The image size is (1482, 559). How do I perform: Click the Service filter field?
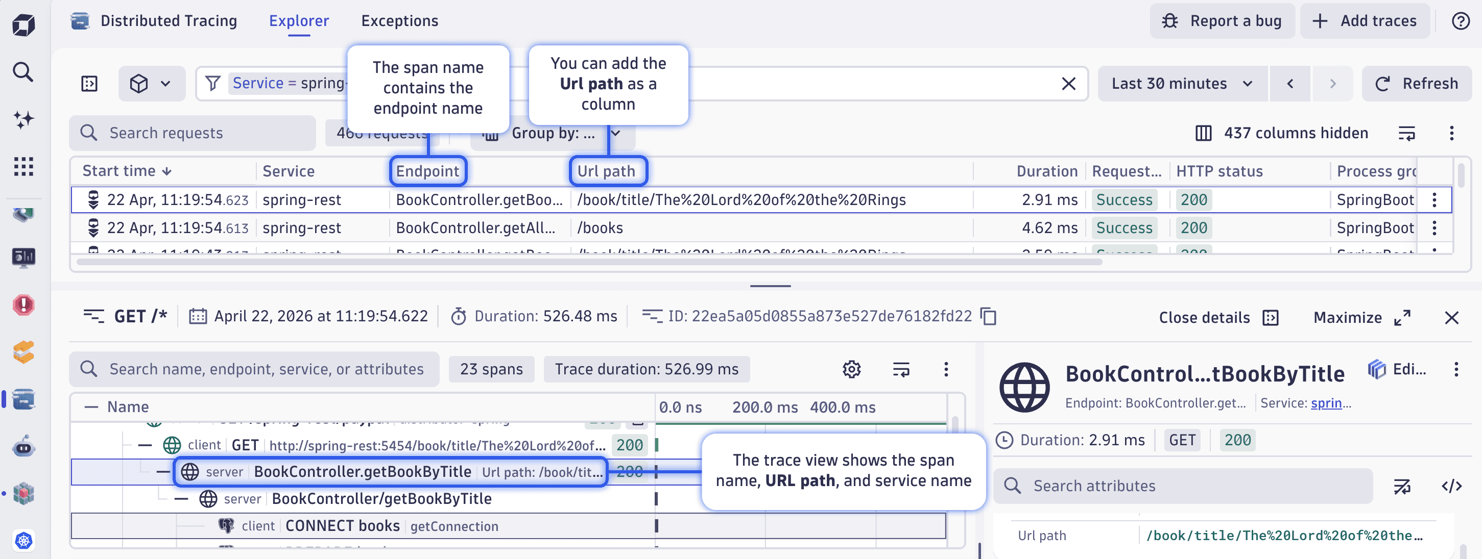click(x=641, y=84)
